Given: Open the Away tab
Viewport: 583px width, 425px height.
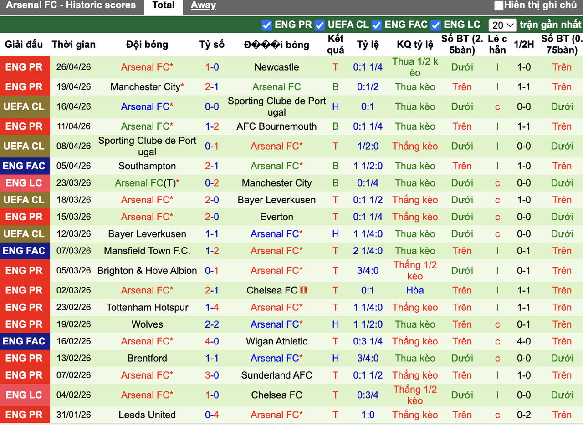Looking at the screenshot, I should (203, 6).
